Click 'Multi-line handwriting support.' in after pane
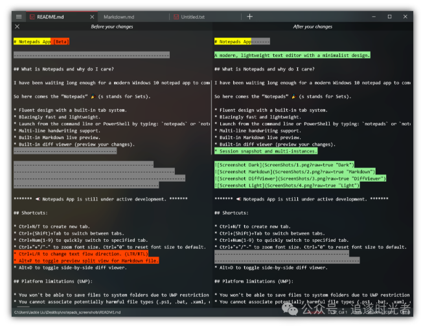Image resolution: width=421 pixels, height=331 pixels. click(x=258, y=131)
